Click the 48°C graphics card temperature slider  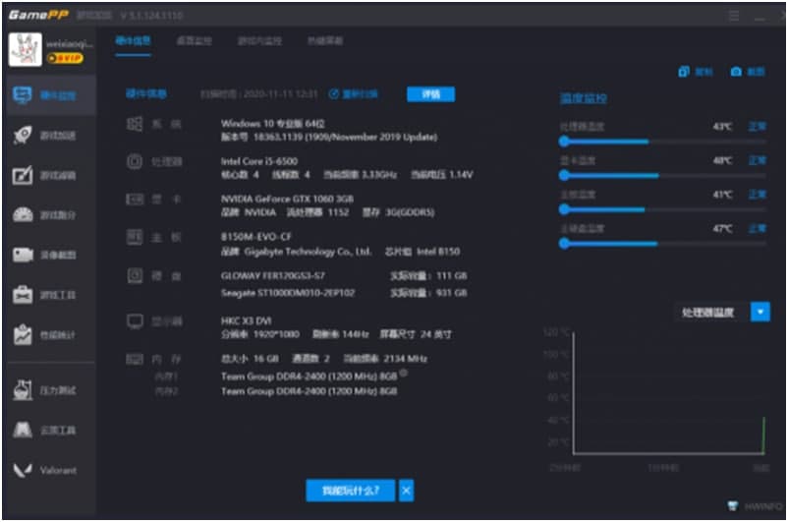[x=662, y=176]
